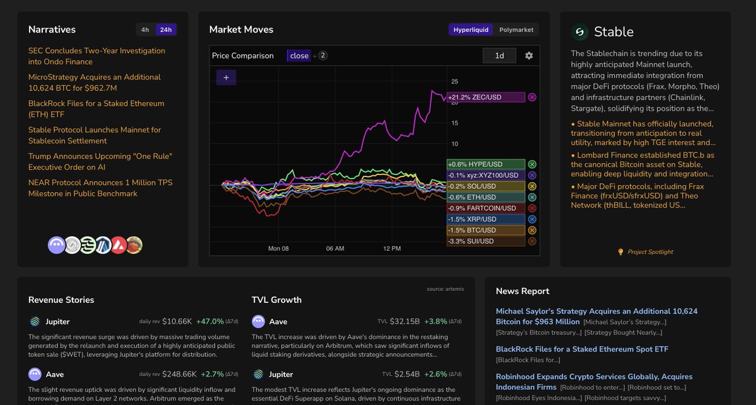Screen dimensions: 756x405
Task: Open Stable Protocol Launches Mainnet narrative
Action: pyautogui.click(x=94, y=135)
